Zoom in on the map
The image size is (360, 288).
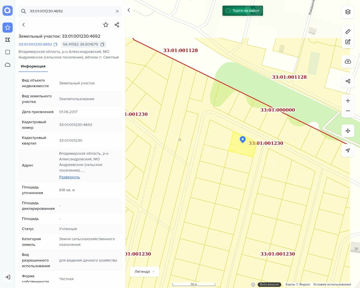[x=348, y=101]
